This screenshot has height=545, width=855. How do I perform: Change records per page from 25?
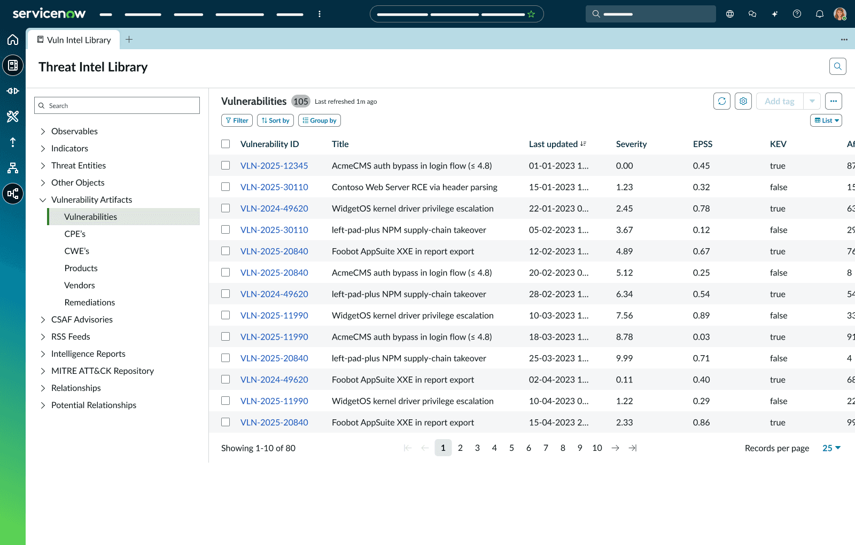(831, 448)
